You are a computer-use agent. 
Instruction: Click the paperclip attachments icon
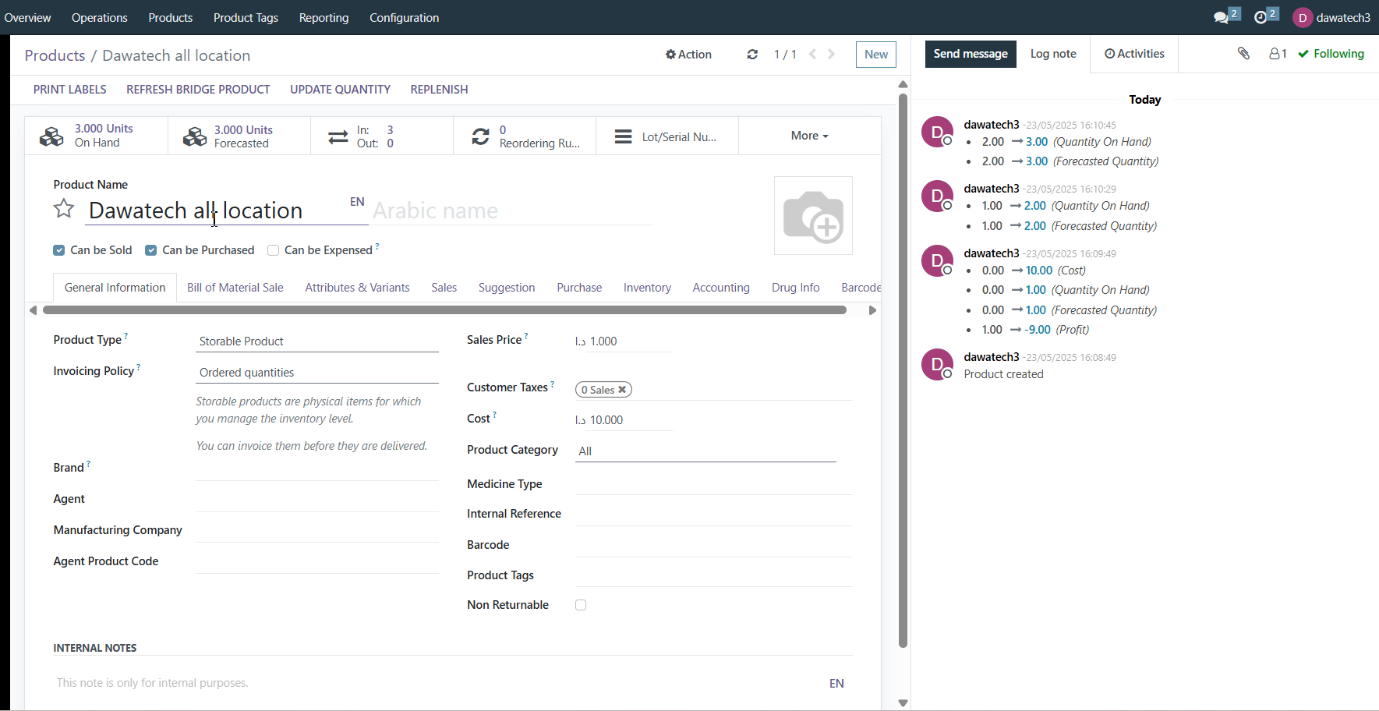(x=1243, y=53)
